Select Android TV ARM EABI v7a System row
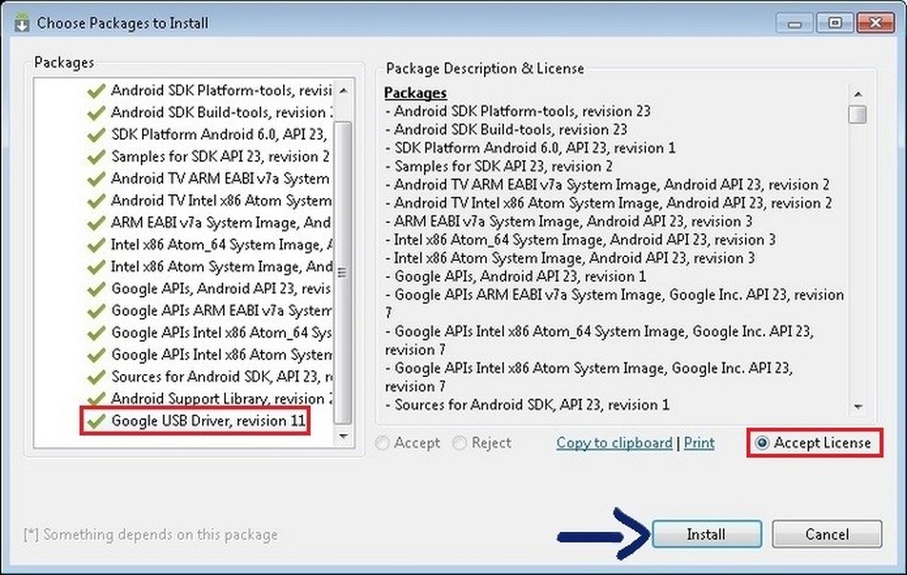This screenshot has height=575, width=907. click(x=222, y=179)
